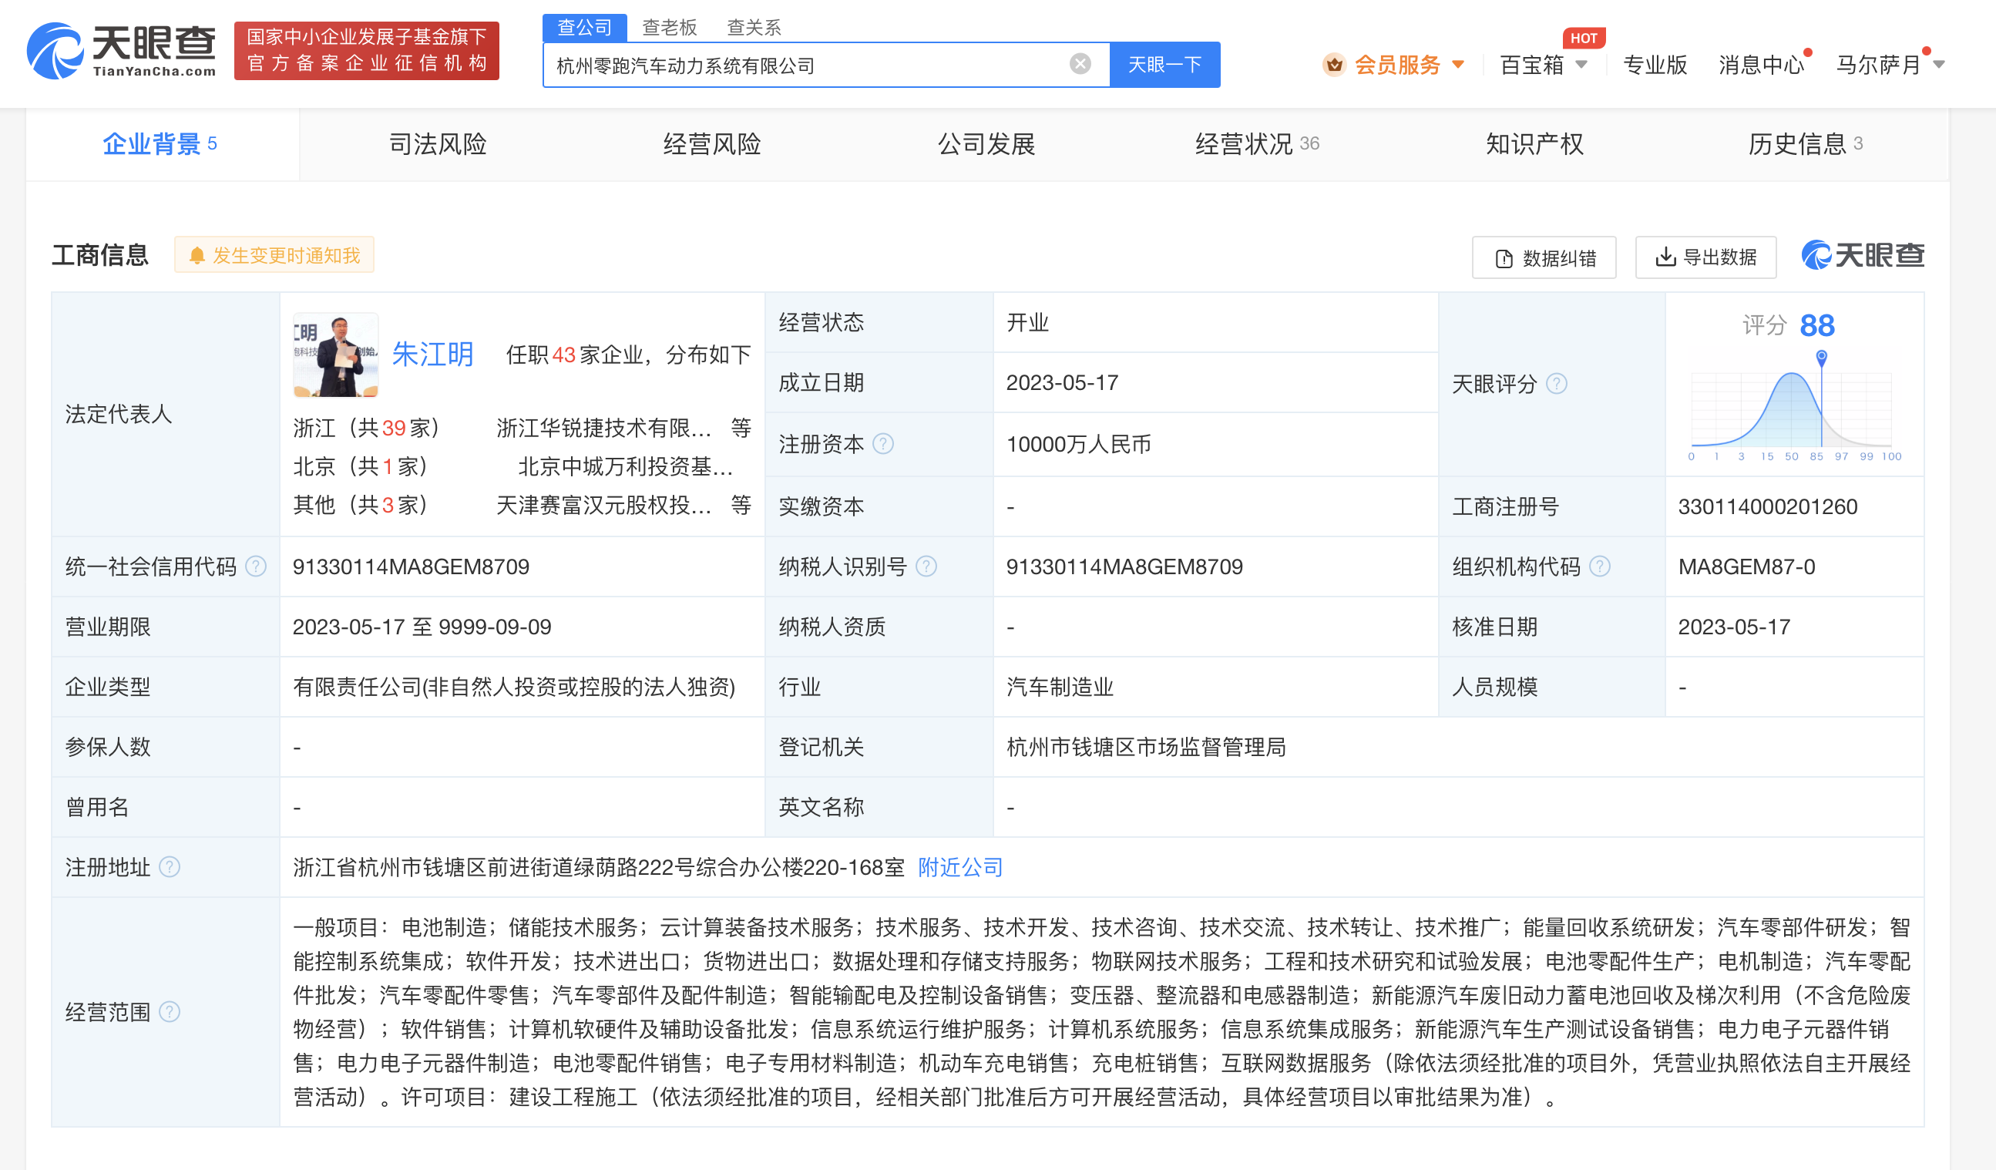Open the 司法风险 tab
1996x1170 pixels.
[x=437, y=144]
